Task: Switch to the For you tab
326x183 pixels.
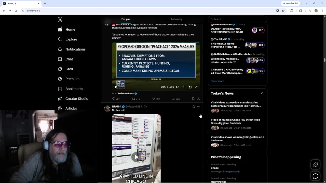Action: pos(126,19)
